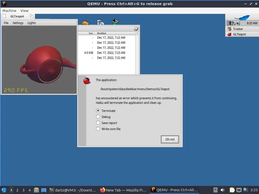Switch to host workspace 1
Image resolution: width=259 pixels, height=194 pixels.
coord(11,190)
